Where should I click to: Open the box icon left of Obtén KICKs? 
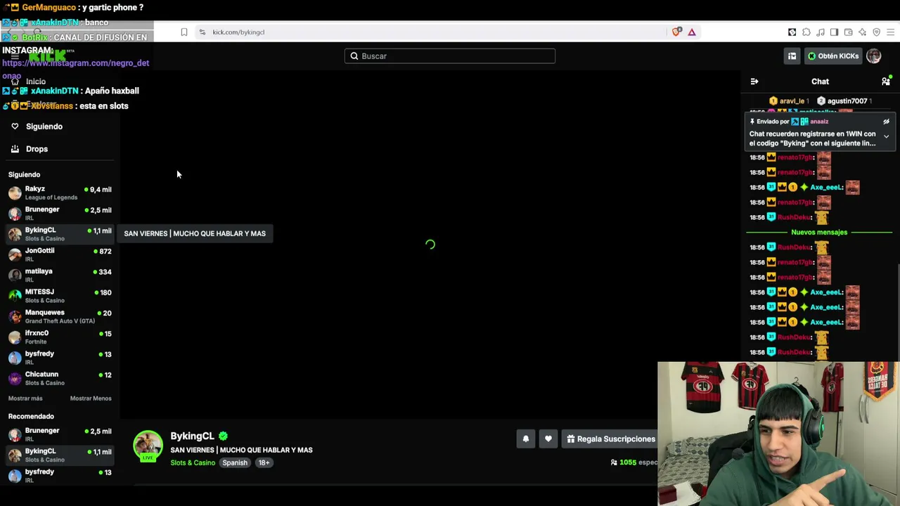click(792, 56)
